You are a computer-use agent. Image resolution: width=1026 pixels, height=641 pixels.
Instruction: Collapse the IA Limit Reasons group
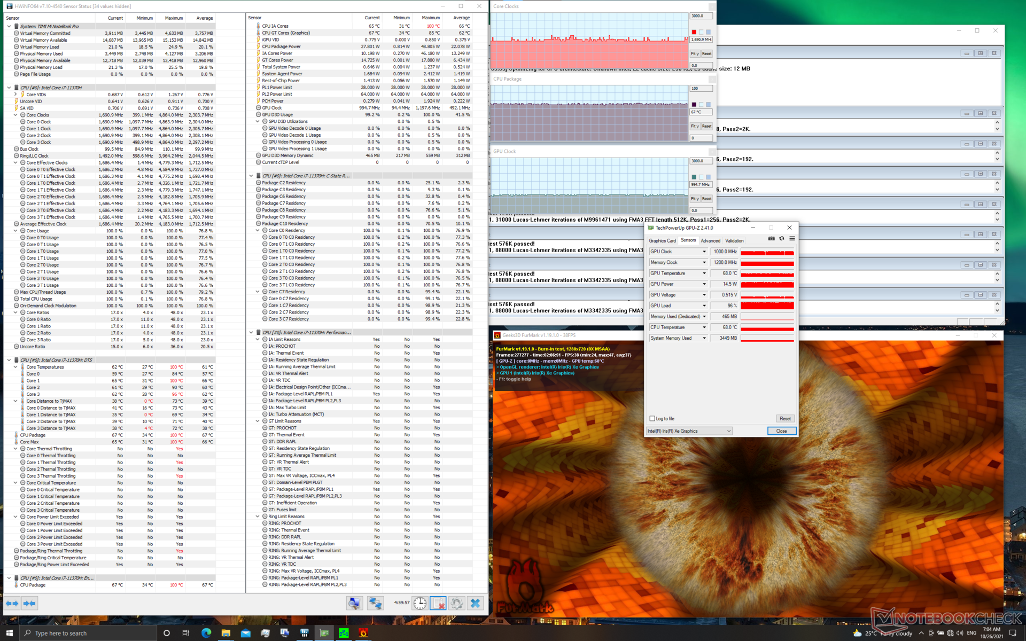point(258,340)
